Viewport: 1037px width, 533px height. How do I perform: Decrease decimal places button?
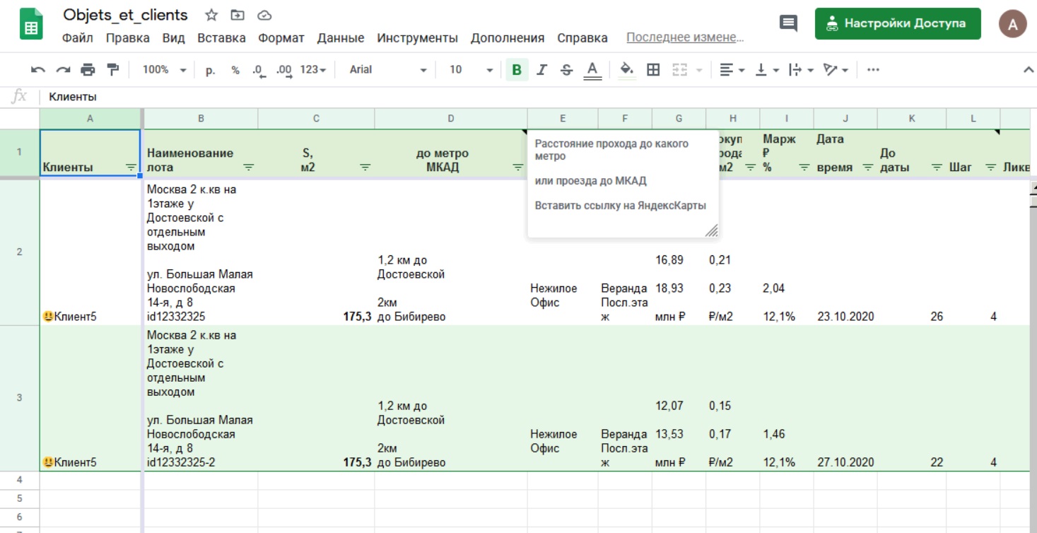(258, 69)
